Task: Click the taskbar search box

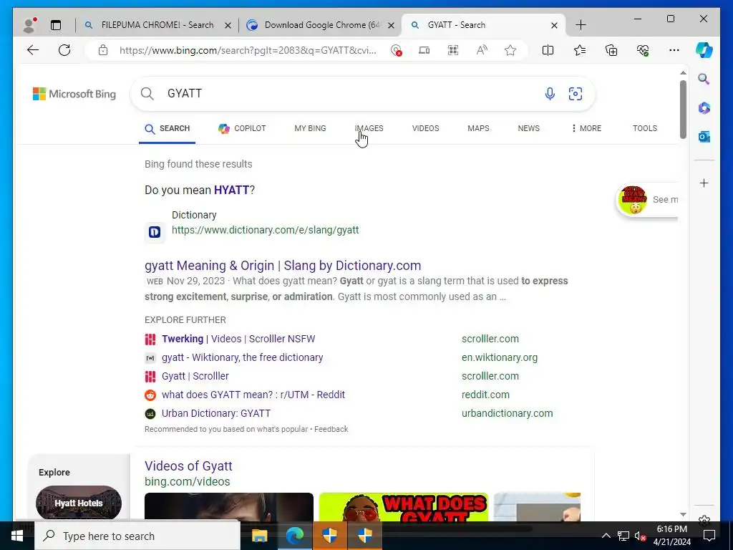Action: [137, 536]
